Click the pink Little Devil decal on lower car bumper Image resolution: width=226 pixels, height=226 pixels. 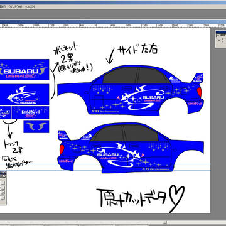coord(66,161)
